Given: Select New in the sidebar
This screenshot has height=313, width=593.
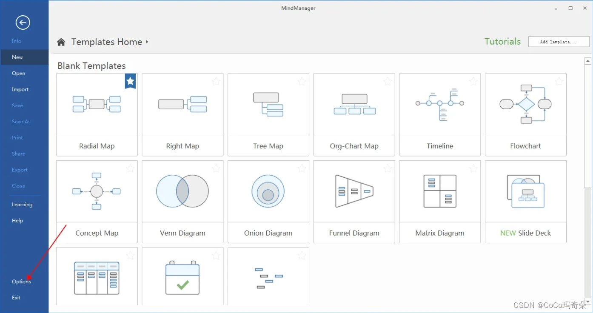Looking at the screenshot, I should (25, 57).
